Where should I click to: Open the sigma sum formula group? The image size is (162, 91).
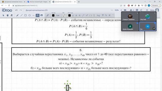point(94,15)
